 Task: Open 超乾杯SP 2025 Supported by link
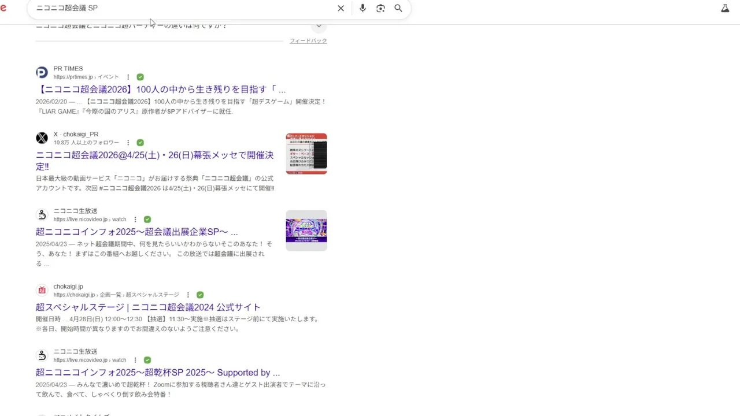click(x=158, y=373)
